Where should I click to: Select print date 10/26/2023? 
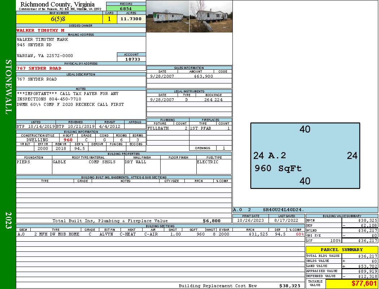click(251, 221)
